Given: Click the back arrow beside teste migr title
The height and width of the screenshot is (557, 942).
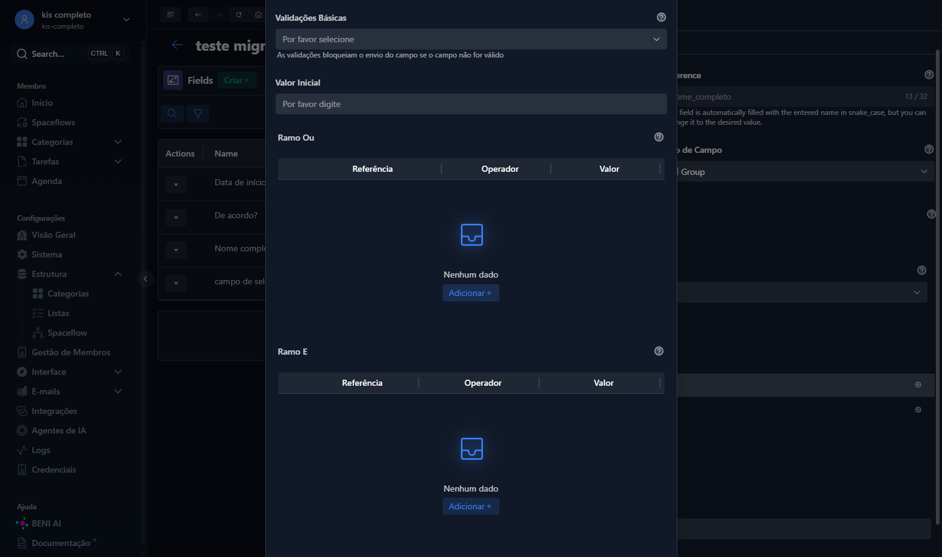Looking at the screenshot, I should pos(177,45).
